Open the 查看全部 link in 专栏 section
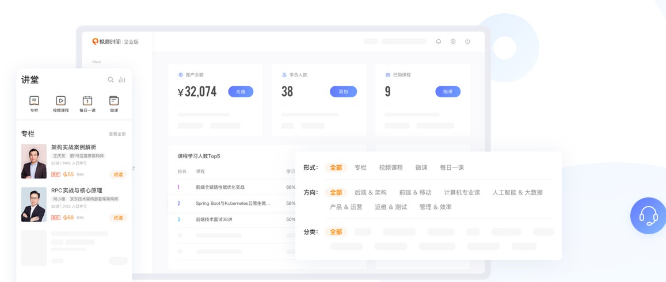This screenshot has height=282, width=666. click(x=117, y=134)
